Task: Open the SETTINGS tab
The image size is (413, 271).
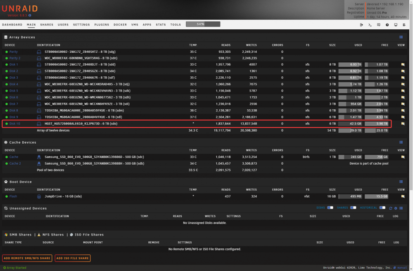Action: pyautogui.click(x=81, y=24)
